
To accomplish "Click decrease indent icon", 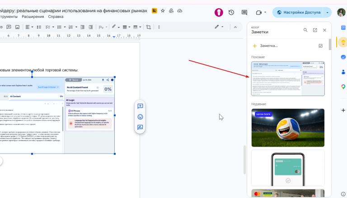I will click(x=82, y=27).
